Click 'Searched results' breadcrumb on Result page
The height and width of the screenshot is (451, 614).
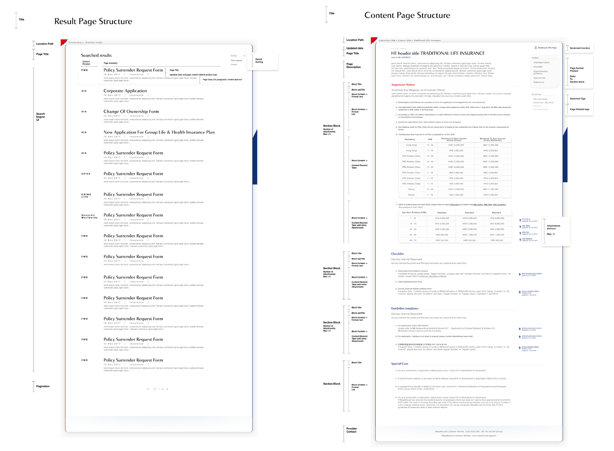click(94, 43)
